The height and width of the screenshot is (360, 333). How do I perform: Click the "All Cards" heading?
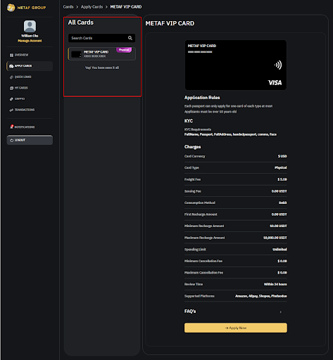(x=81, y=22)
